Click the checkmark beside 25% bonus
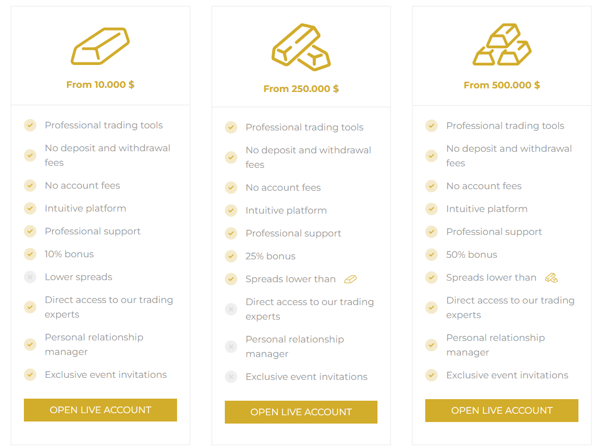The height and width of the screenshot is (448, 594). [231, 256]
